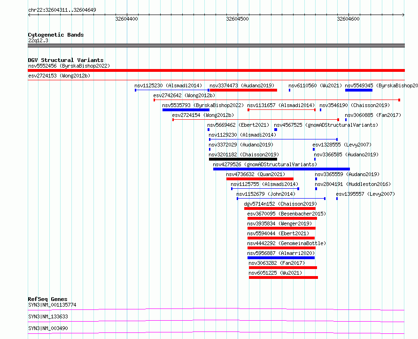
Task: Select the thick red nsv5552456 variant bar
Action: coord(216,70)
